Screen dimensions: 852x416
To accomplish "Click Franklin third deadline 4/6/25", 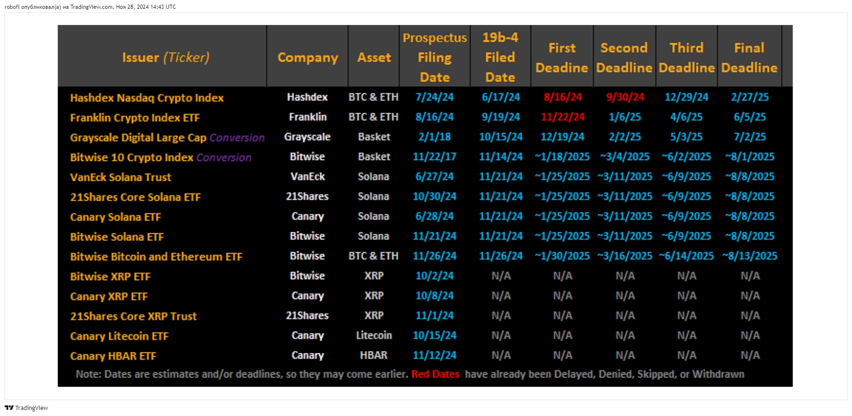I will pos(687,117).
